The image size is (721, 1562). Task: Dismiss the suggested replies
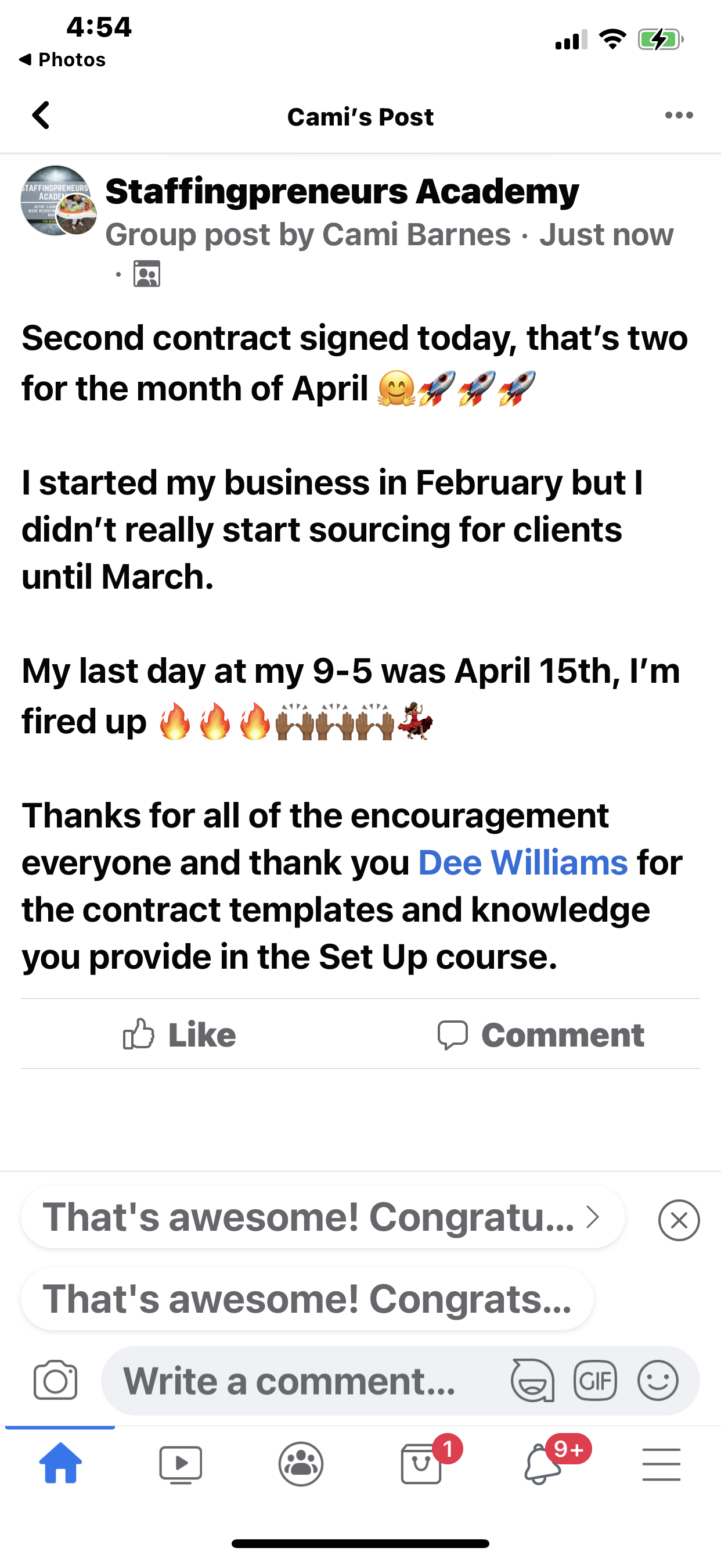coord(679,1220)
